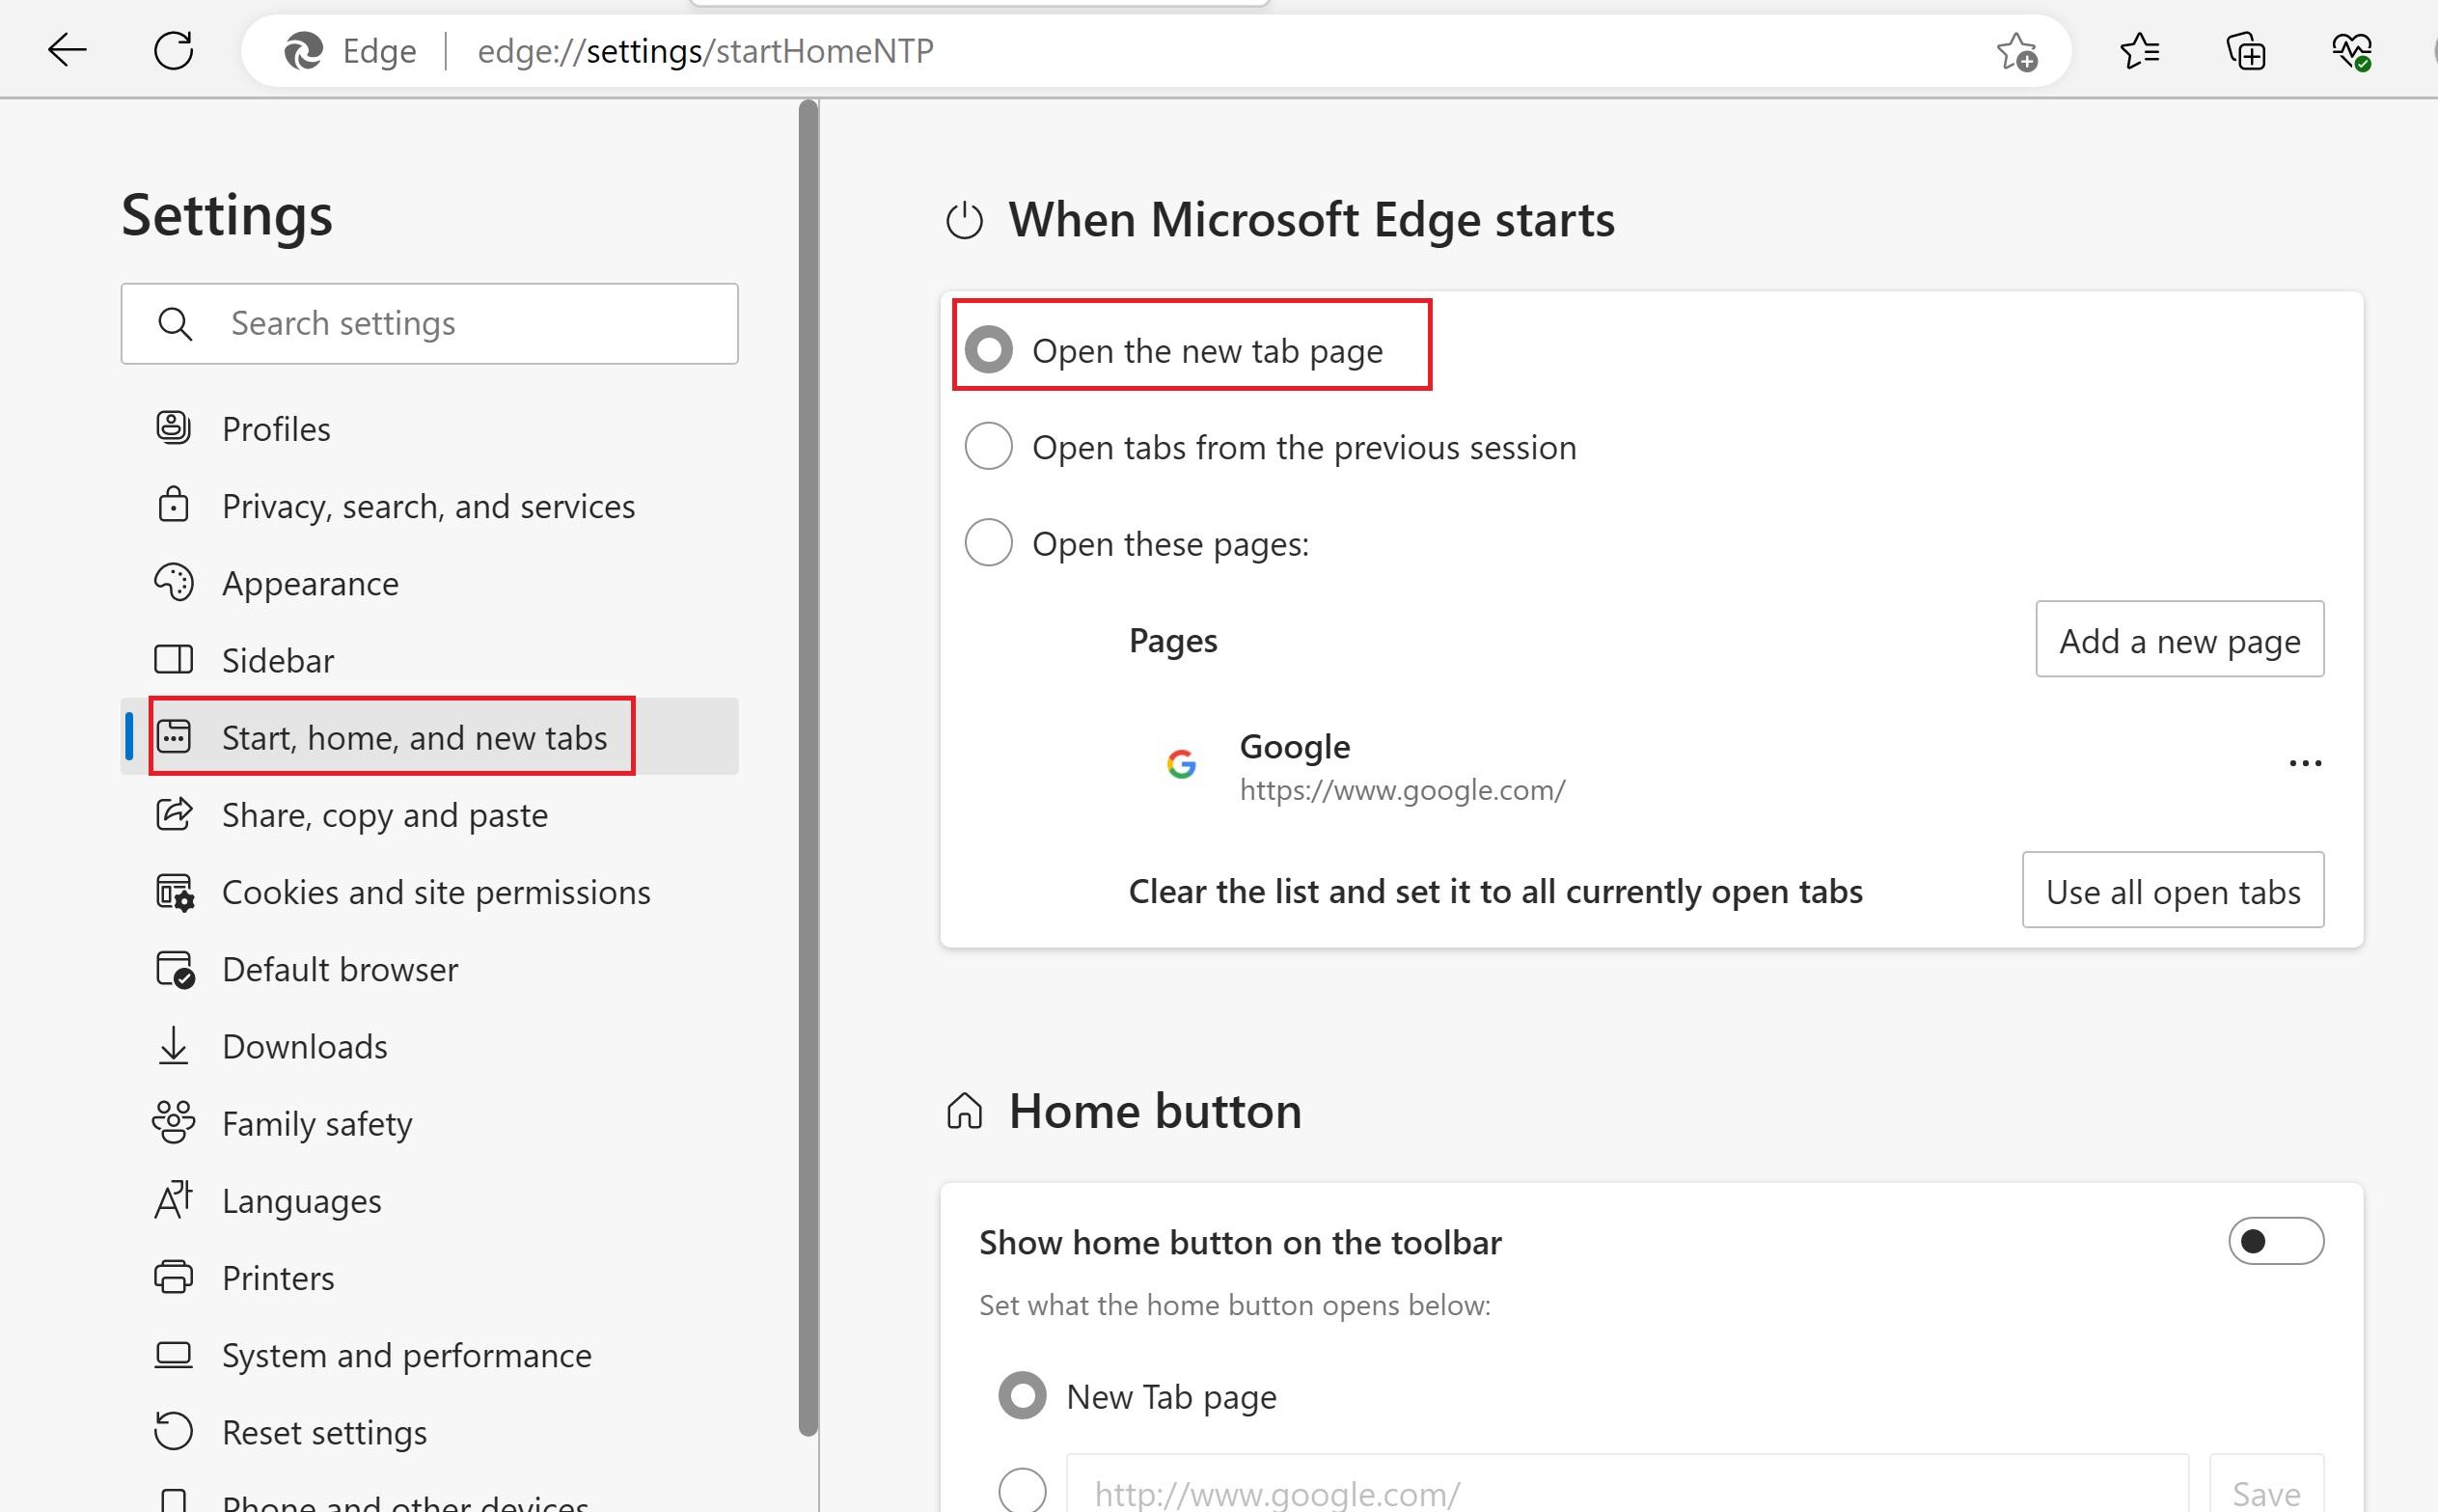Click the Sidebar panel icon
2438x1512 pixels.
[x=174, y=660]
